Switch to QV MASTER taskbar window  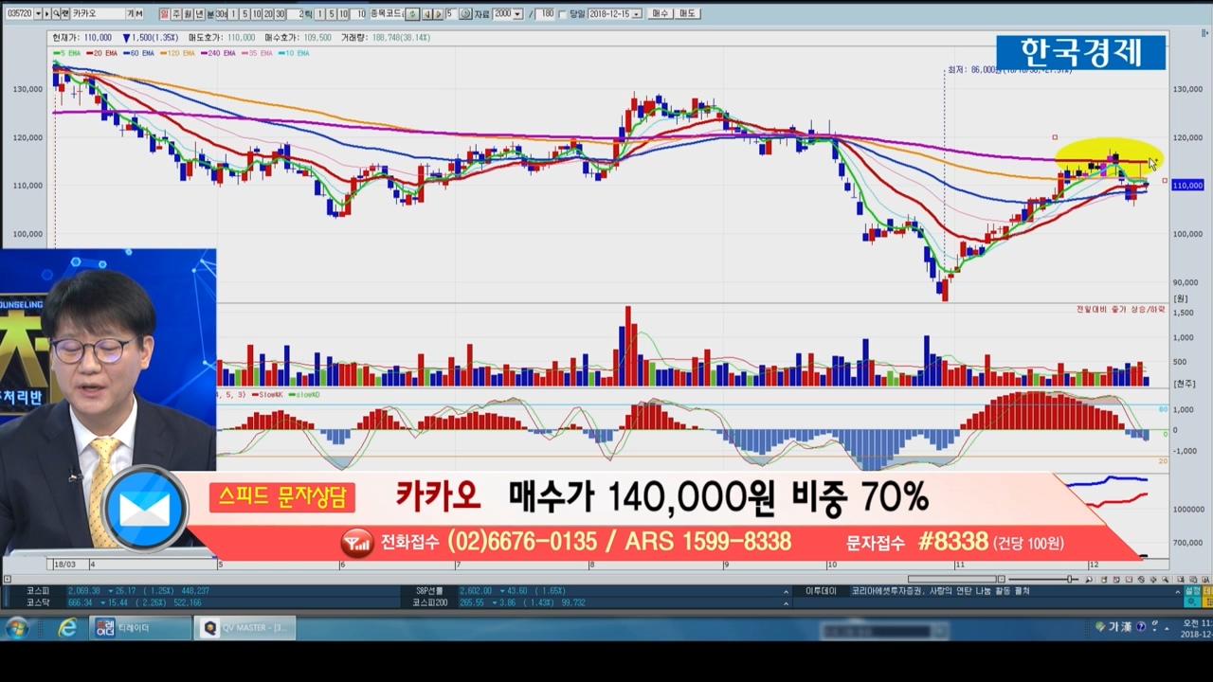(245, 628)
